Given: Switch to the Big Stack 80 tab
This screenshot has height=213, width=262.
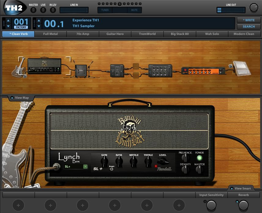Looking at the screenshot, I should 180,34.
